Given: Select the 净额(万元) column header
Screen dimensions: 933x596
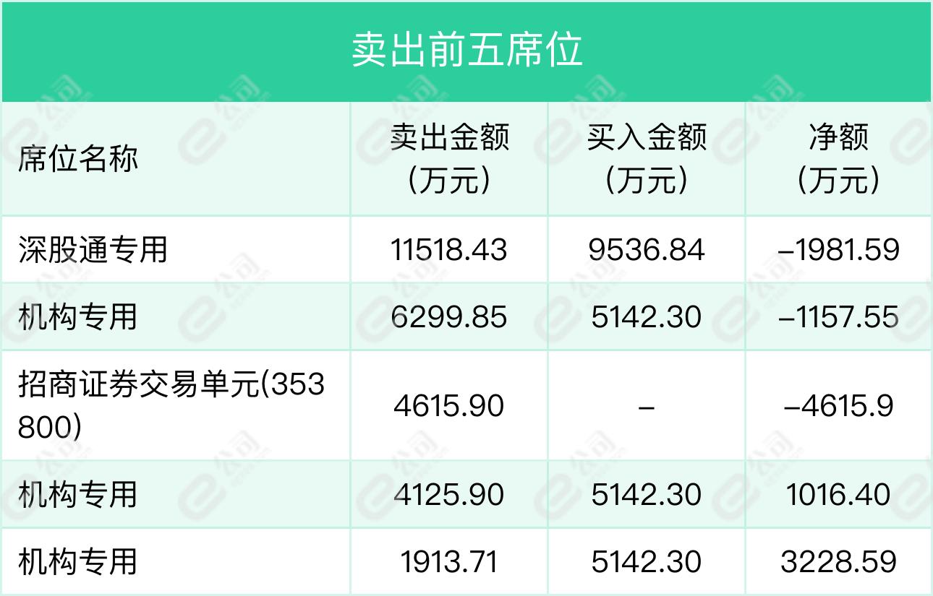Looking at the screenshot, I should [838, 158].
